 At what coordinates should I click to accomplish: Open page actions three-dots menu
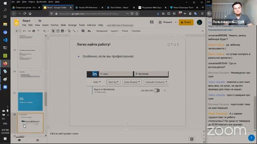(x=127, y=14)
